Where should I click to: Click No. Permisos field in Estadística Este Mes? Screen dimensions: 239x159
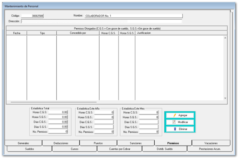(x=149, y=132)
